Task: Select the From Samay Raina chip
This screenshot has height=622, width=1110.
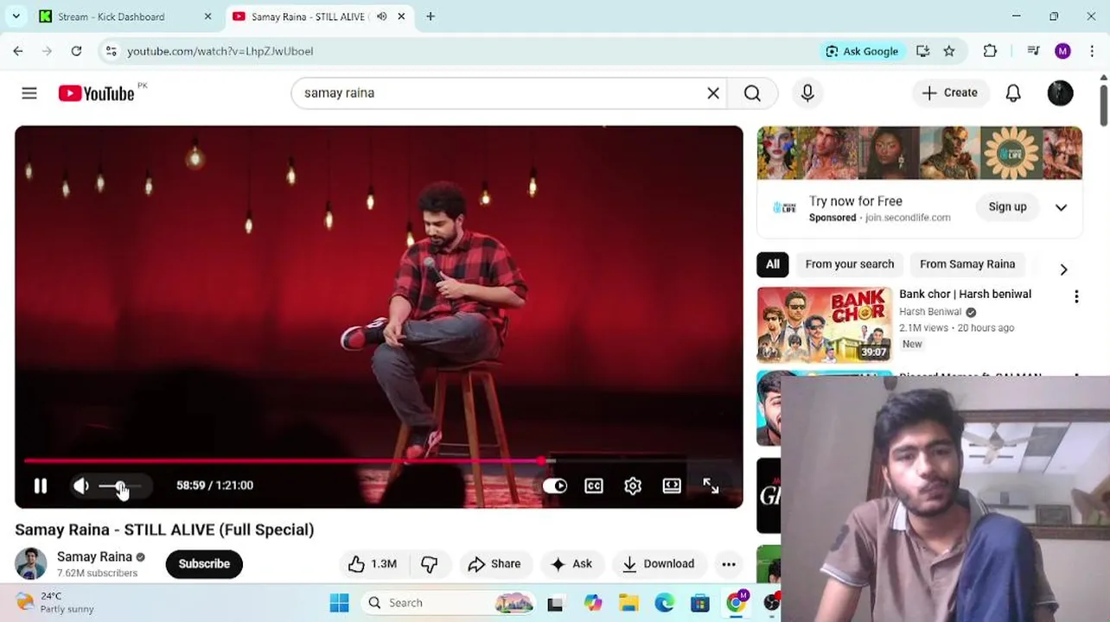Action: (967, 264)
